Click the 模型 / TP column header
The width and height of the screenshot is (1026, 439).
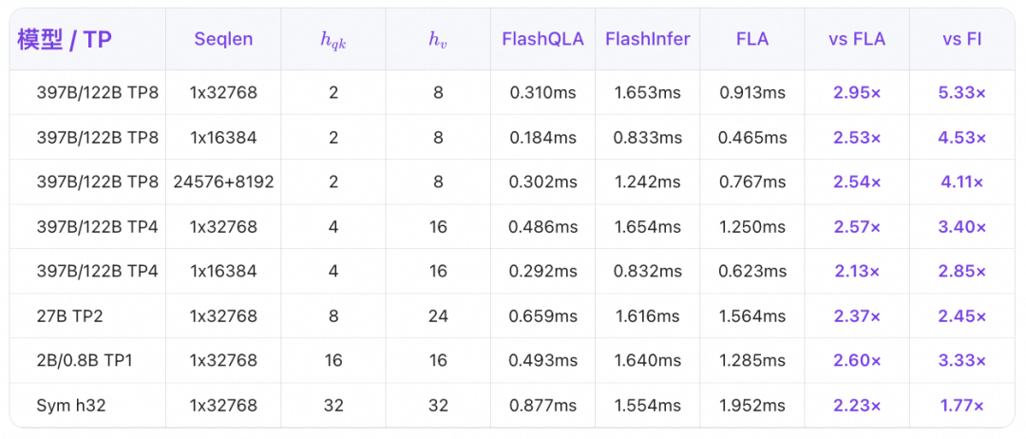click(65, 39)
